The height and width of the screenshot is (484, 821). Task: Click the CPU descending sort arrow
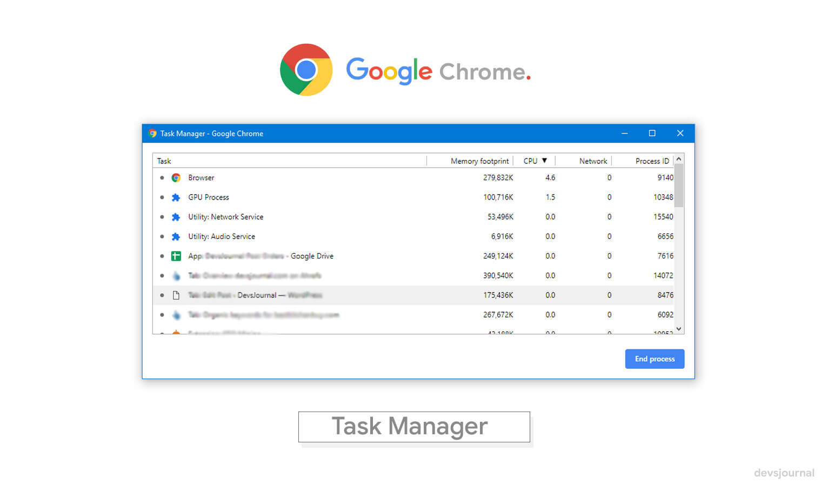(x=544, y=161)
